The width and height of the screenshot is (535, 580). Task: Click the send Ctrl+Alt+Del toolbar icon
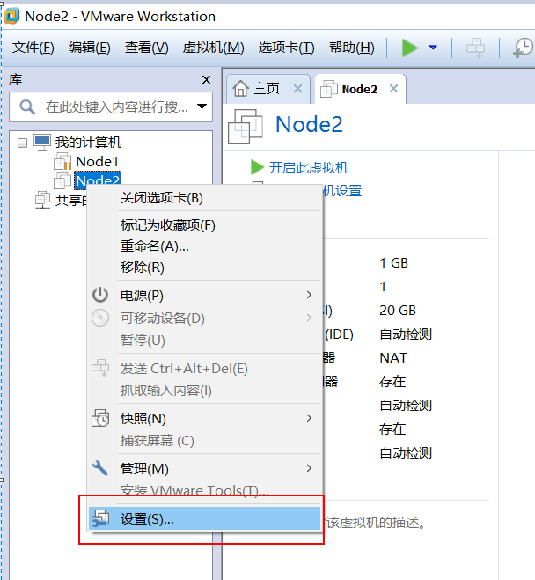coord(475,48)
